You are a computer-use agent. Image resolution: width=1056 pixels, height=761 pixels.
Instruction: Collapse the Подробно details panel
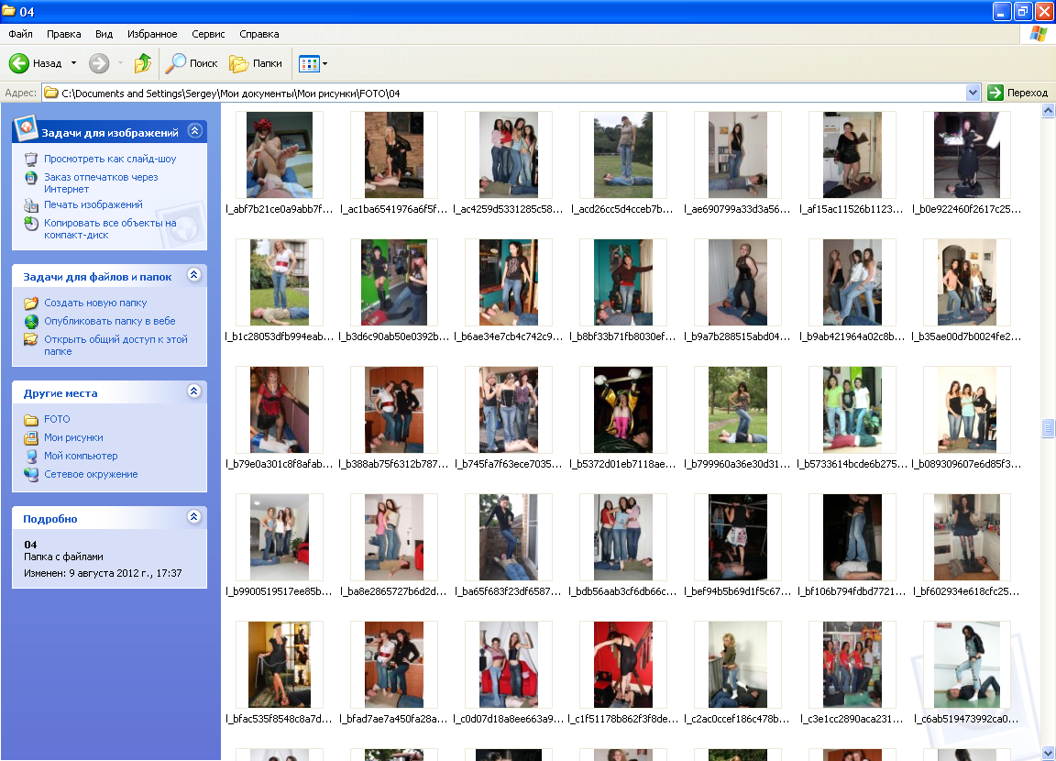(x=194, y=516)
